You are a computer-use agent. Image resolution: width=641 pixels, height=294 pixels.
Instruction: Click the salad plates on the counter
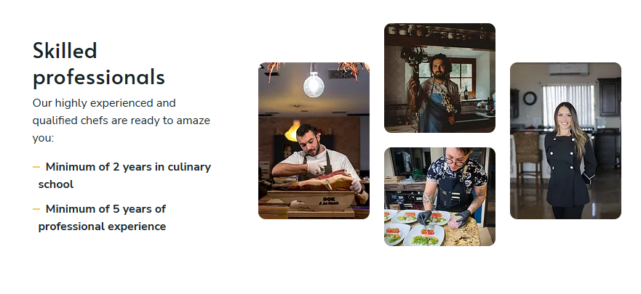click(x=413, y=229)
